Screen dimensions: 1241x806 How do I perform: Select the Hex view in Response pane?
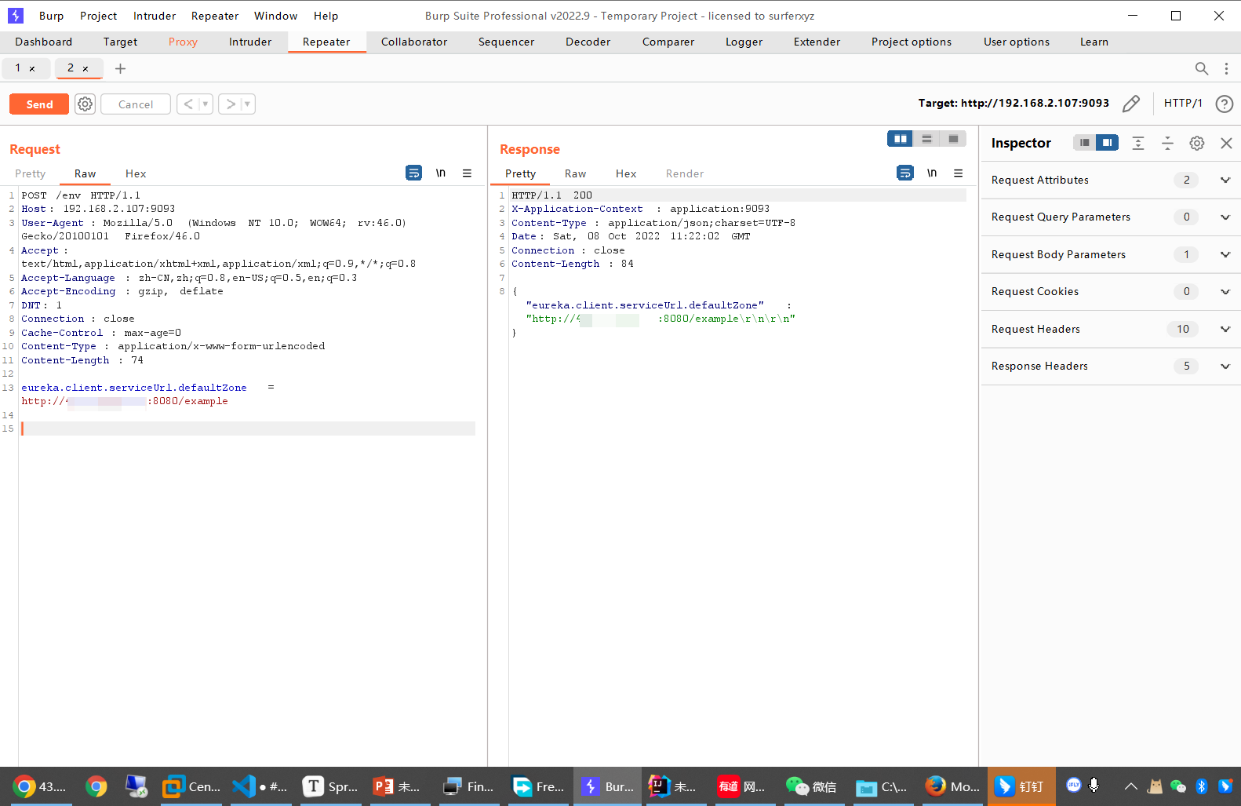pyautogui.click(x=625, y=174)
